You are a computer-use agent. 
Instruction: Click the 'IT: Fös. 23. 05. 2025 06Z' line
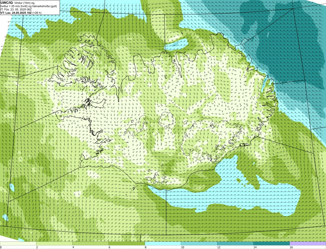16,9
